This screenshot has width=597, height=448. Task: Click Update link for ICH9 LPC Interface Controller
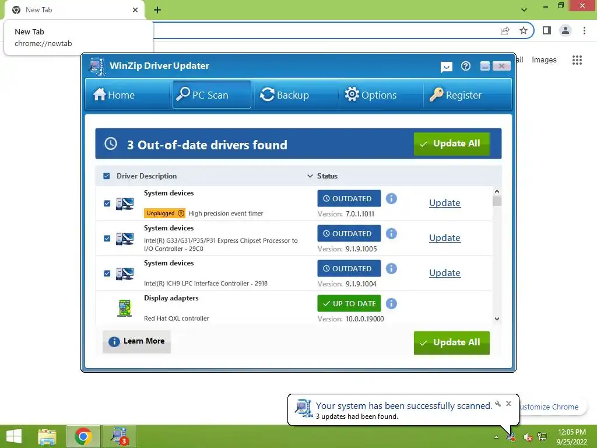coord(445,273)
